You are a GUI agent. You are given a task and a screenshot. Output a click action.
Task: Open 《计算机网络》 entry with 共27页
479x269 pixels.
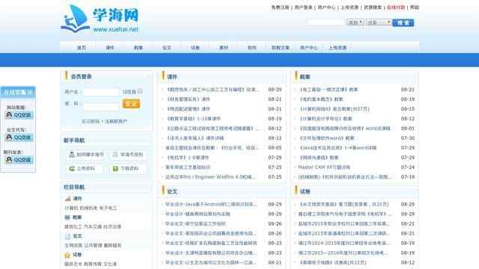tap(334, 109)
